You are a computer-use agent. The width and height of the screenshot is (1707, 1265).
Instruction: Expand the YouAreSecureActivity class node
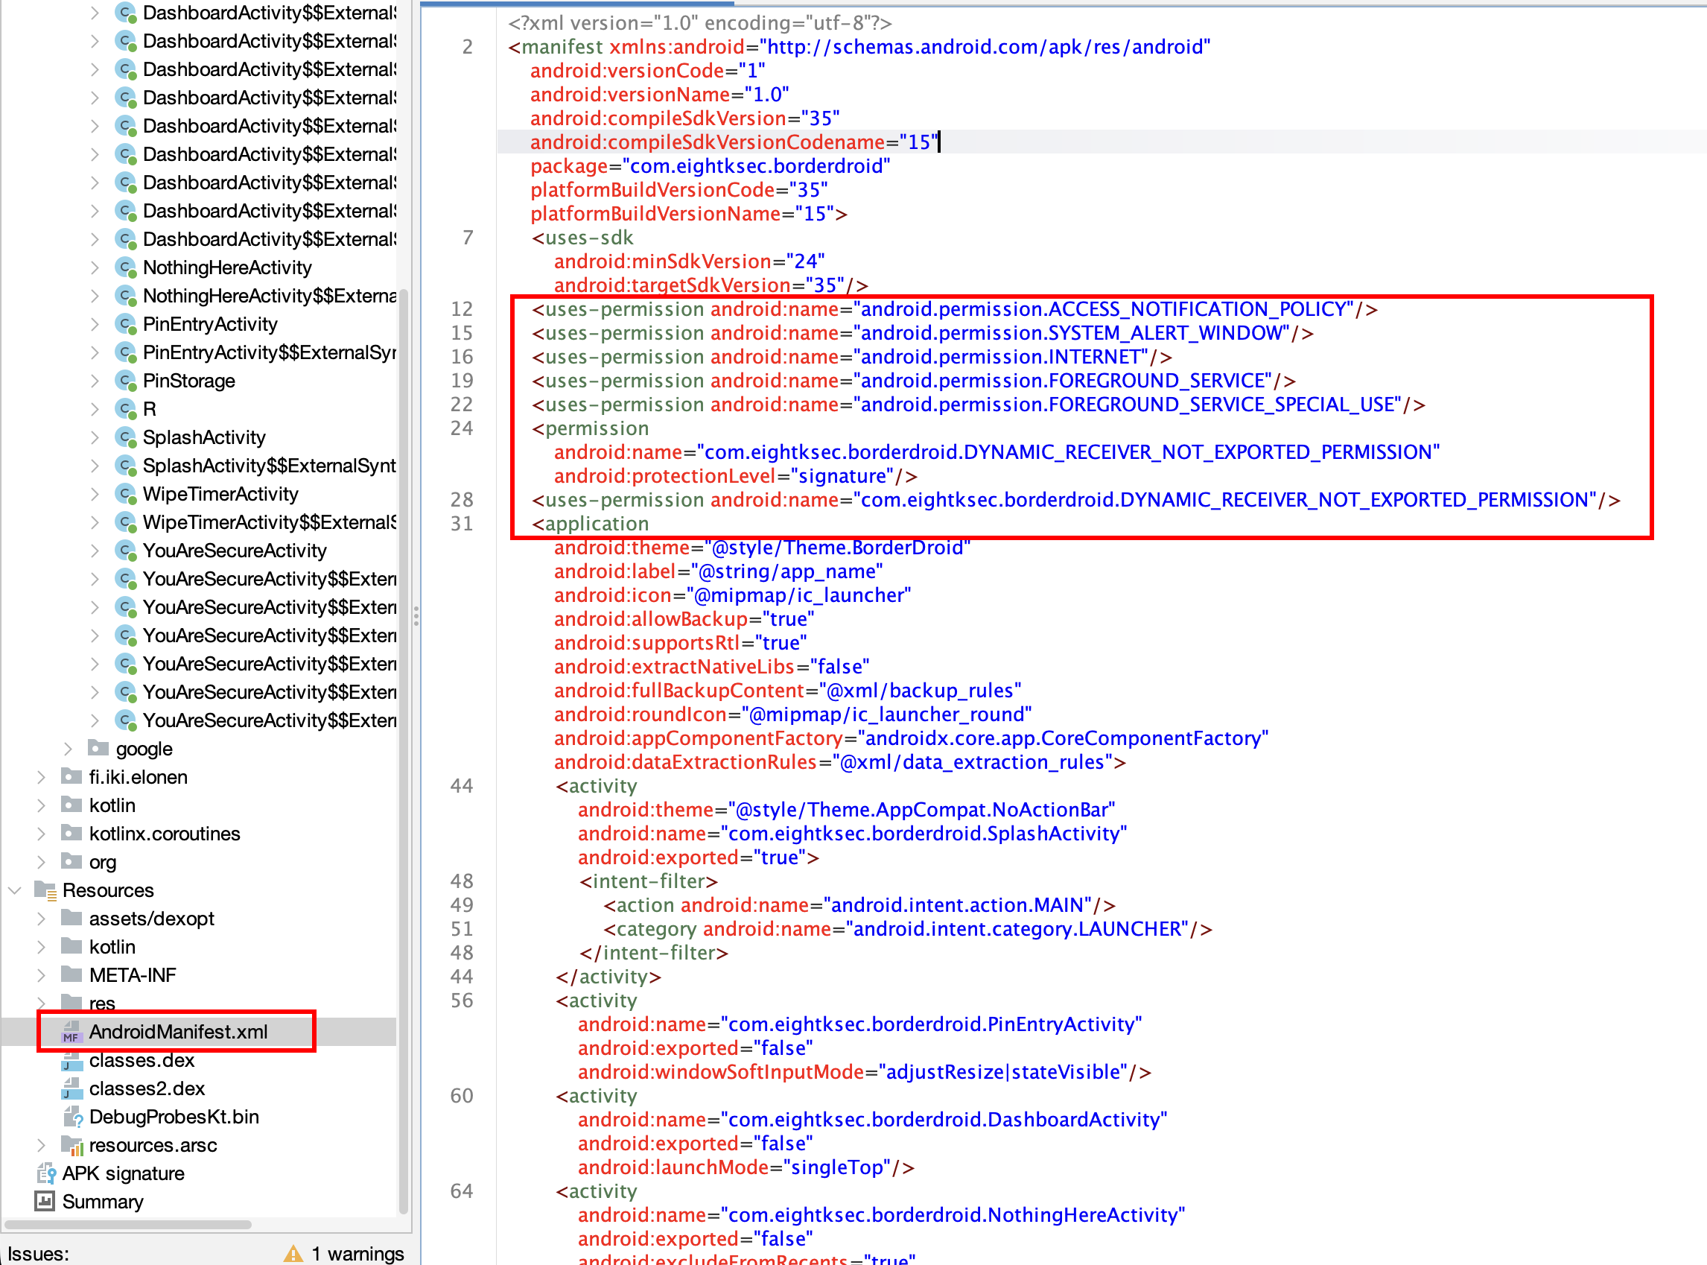(94, 551)
